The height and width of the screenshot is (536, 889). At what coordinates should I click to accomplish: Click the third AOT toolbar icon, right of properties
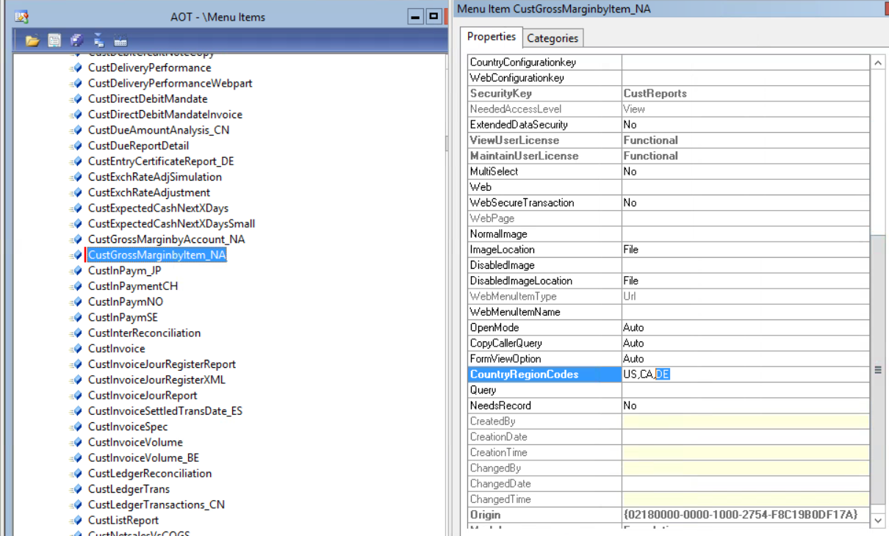(76, 41)
